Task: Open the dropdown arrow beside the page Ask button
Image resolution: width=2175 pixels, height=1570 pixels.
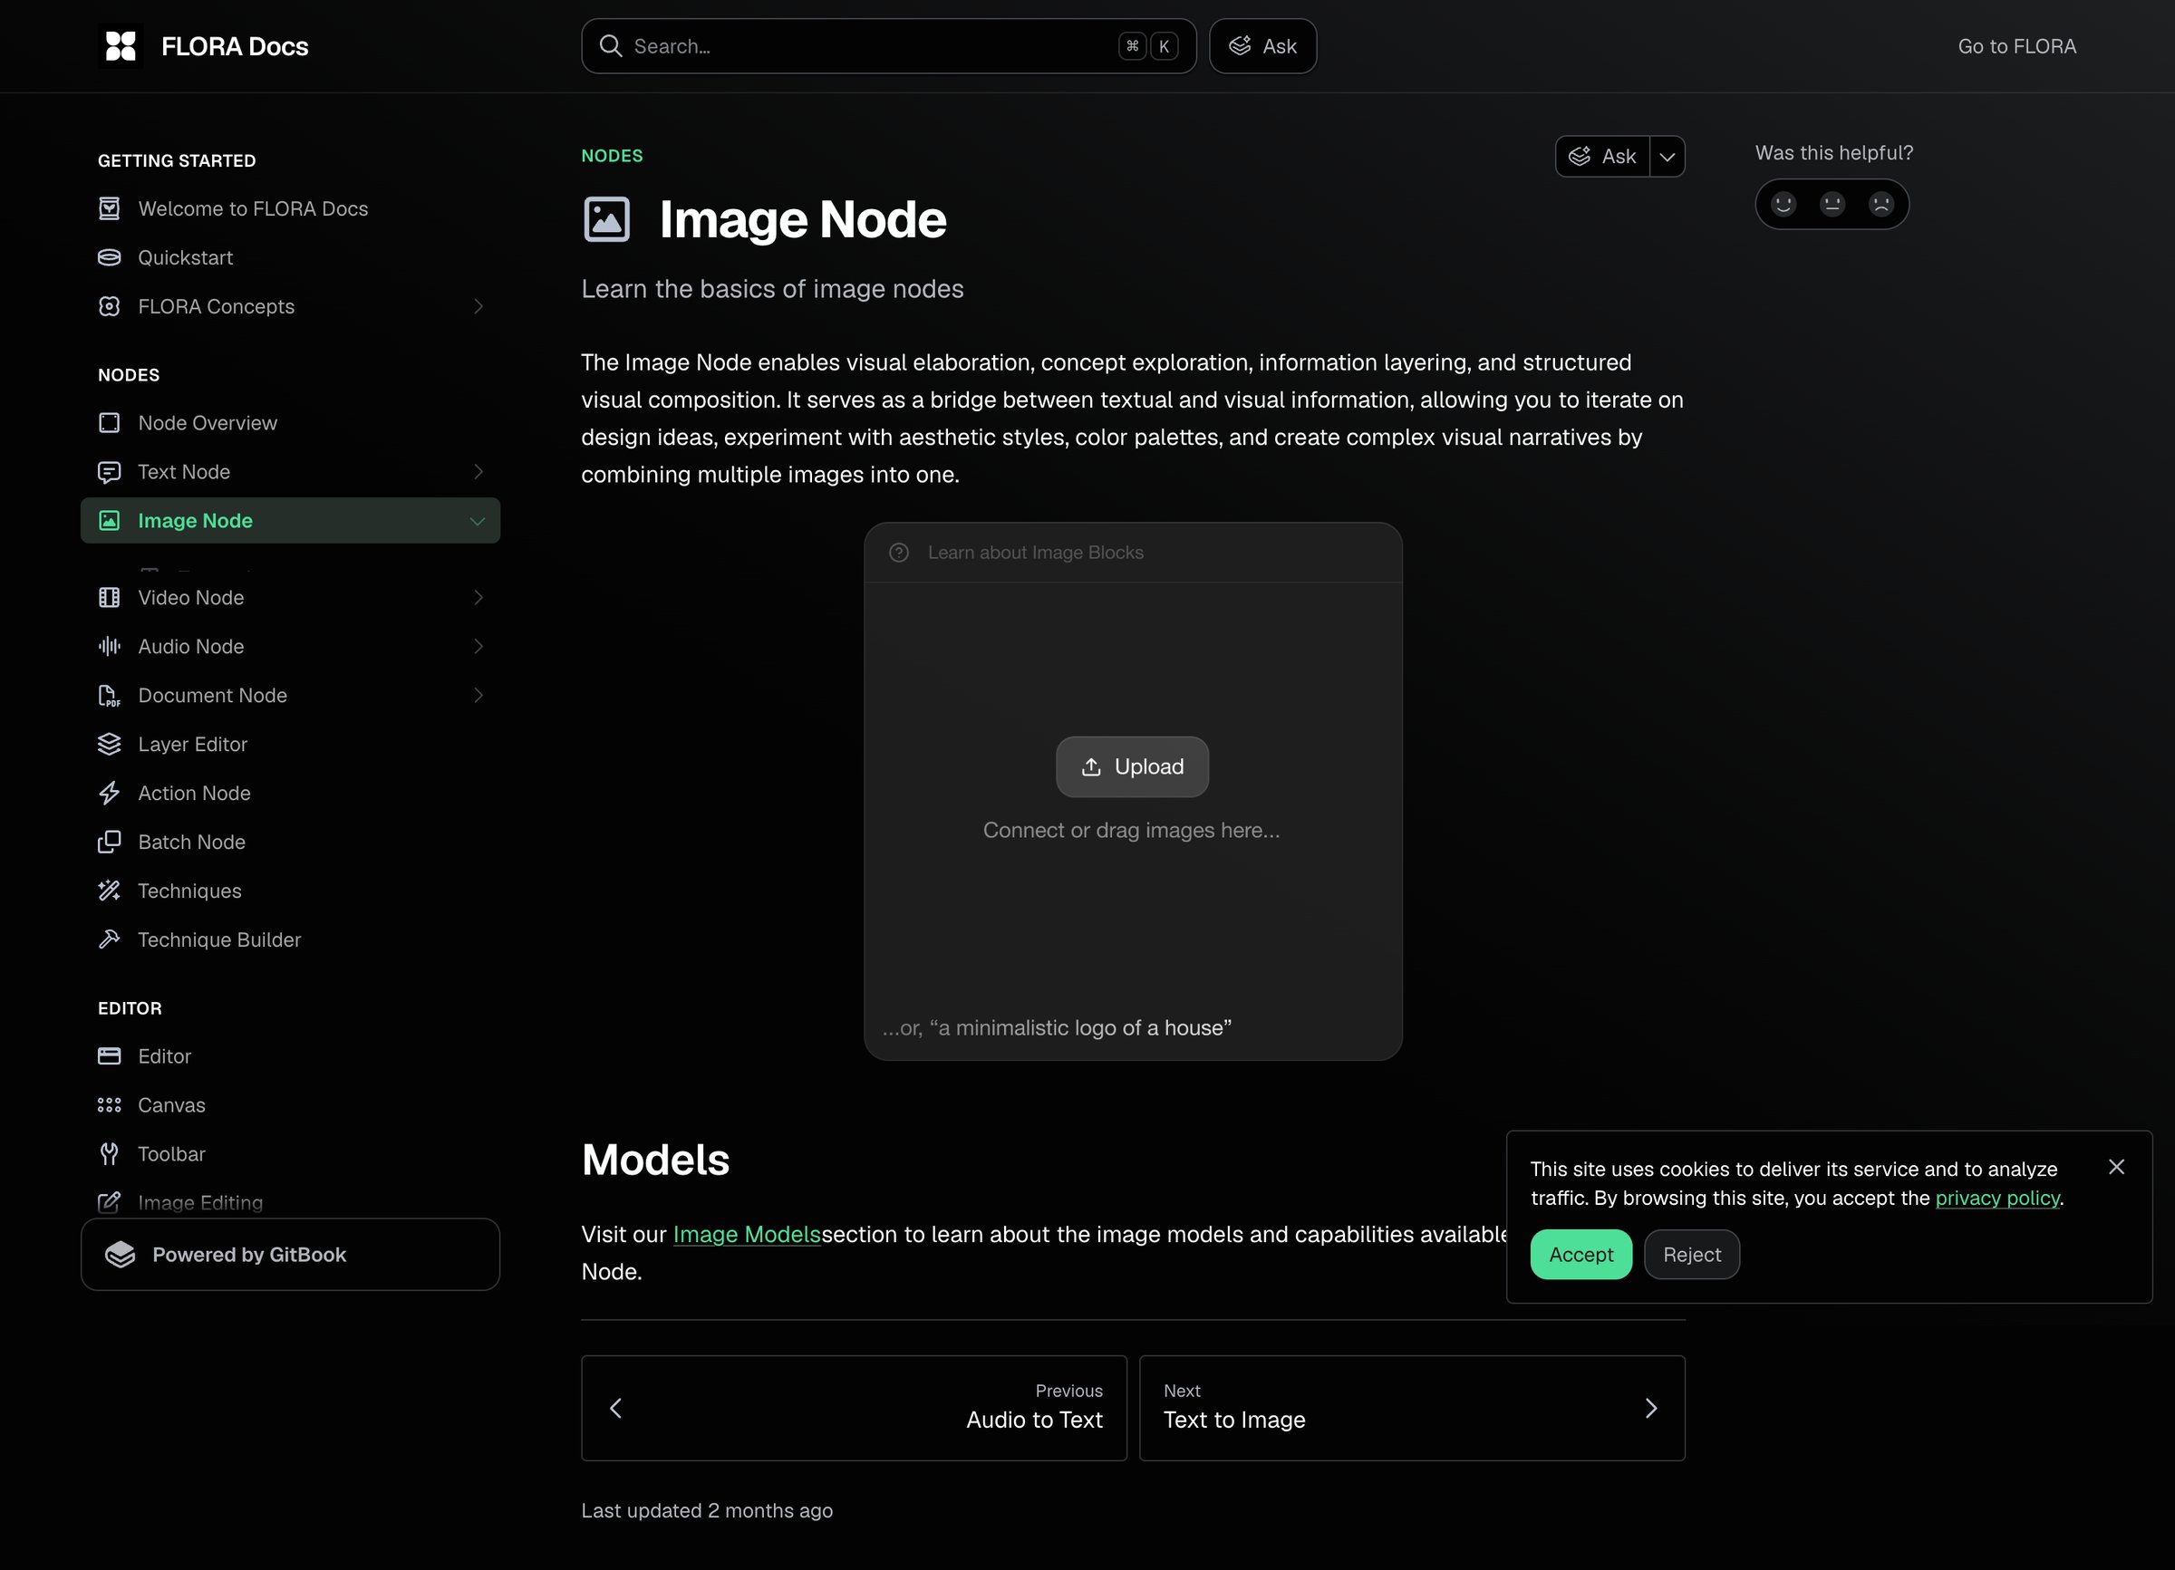Action: [1667, 156]
